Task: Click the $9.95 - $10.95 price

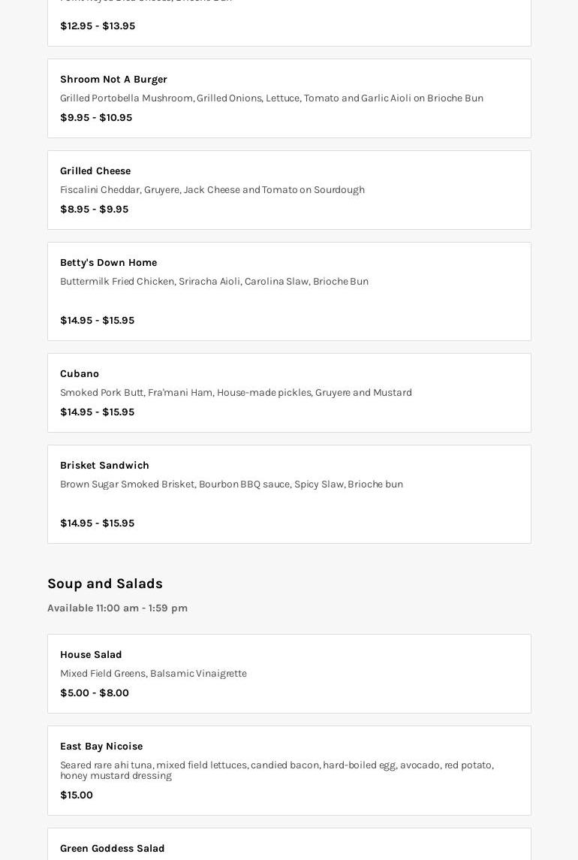Action: [x=96, y=118]
